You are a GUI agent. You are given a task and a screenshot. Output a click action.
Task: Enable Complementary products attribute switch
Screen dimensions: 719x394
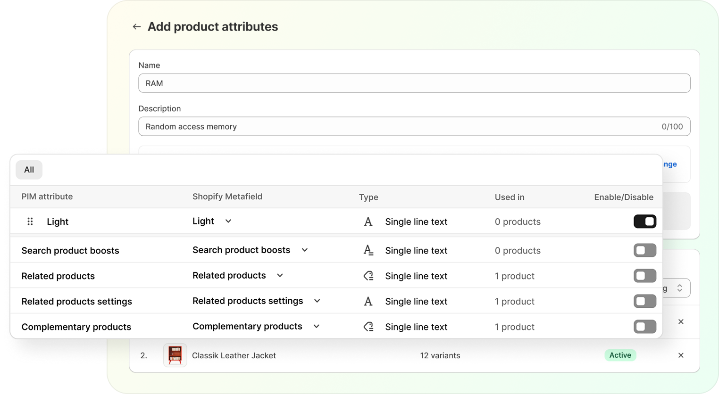(644, 327)
